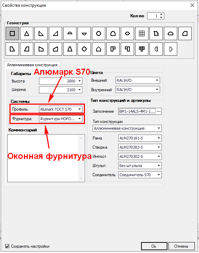This screenshot has height=253, width=199.
Task: Click the comment box scroll down arrow
Action: pyautogui.click(x=81, y=178)
